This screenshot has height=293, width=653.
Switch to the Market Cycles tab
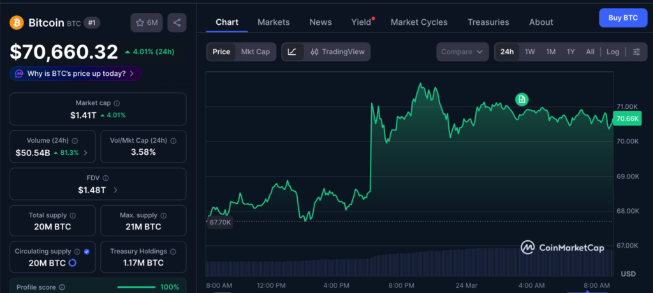coord(419,22)
